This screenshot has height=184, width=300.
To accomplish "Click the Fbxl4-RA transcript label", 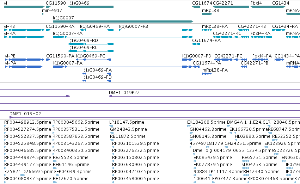I will pos(261,33).
